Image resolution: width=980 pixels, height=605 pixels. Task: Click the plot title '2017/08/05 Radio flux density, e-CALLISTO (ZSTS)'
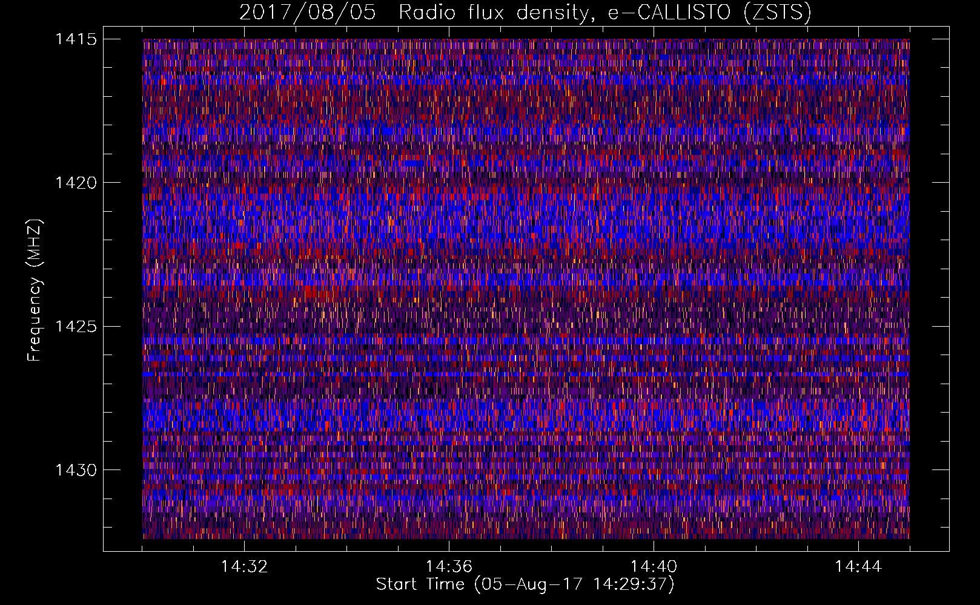click(x=525, y=13)
